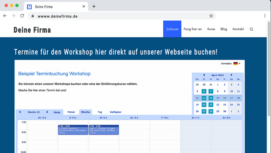Open the German flag language dropdown
Viewport: 271px width, 153px height.
237,63
